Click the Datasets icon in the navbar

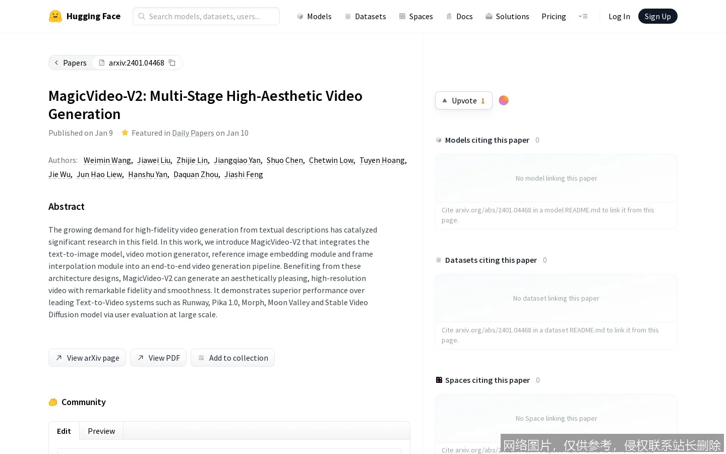click(x=348, y=16)
